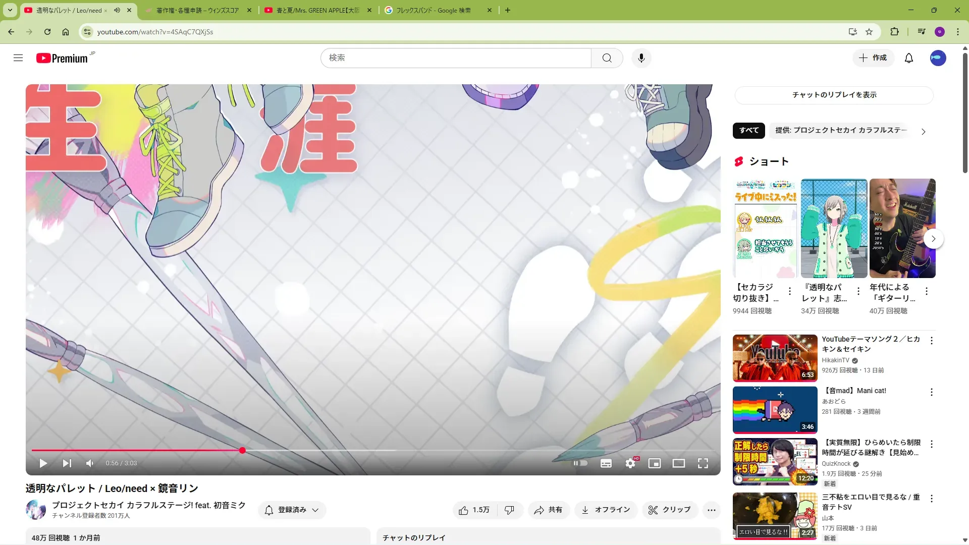Switch to miniplayer mode

[654, 463]
